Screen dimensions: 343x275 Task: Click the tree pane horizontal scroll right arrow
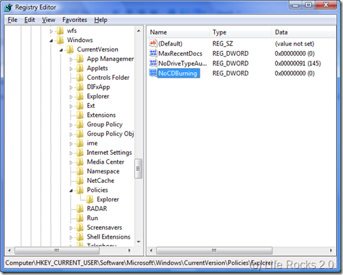pos(130,250)
